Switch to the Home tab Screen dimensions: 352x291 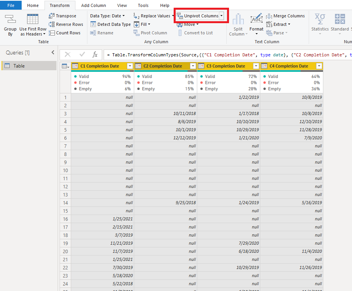tap(33, 5)
